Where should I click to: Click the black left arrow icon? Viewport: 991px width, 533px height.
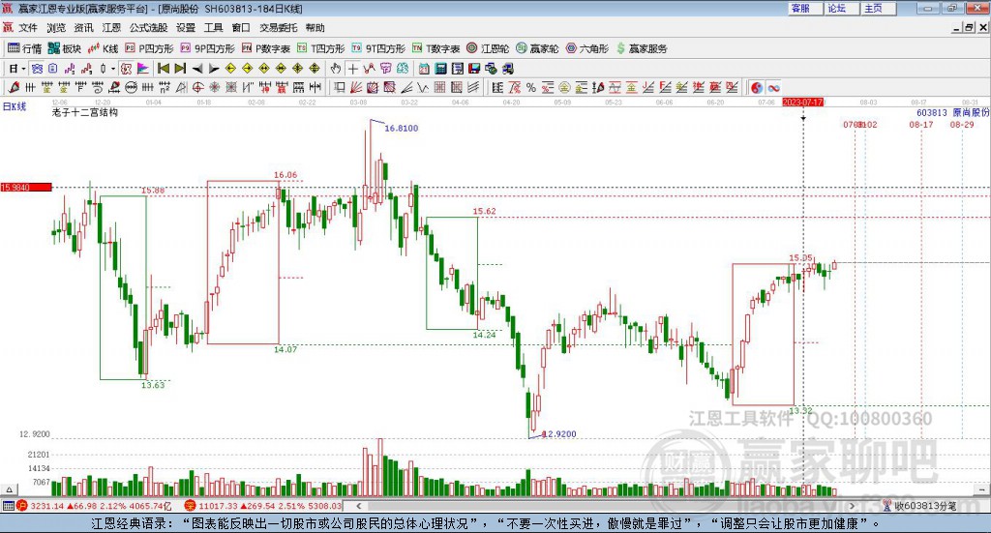tap(197, 69)
